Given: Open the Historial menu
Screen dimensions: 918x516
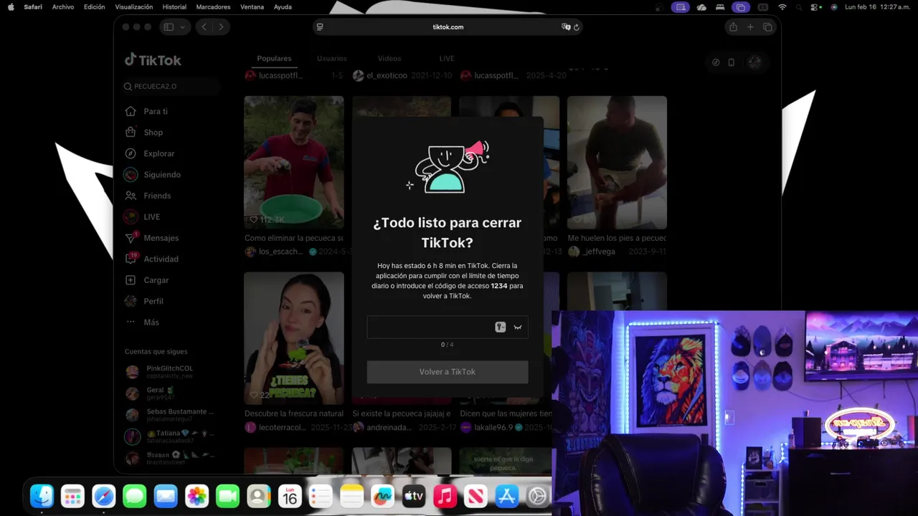Looking at the screenshot, I should point(174,6).
